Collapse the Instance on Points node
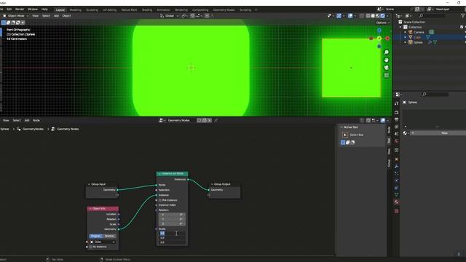Viewport: 466px width, 262px height. pyautogui.click(x=159, y=174)
